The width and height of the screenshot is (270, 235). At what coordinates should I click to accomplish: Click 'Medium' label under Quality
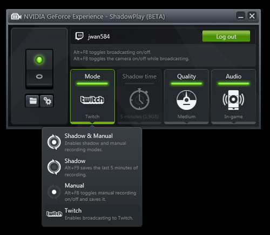tap(186, 117)
